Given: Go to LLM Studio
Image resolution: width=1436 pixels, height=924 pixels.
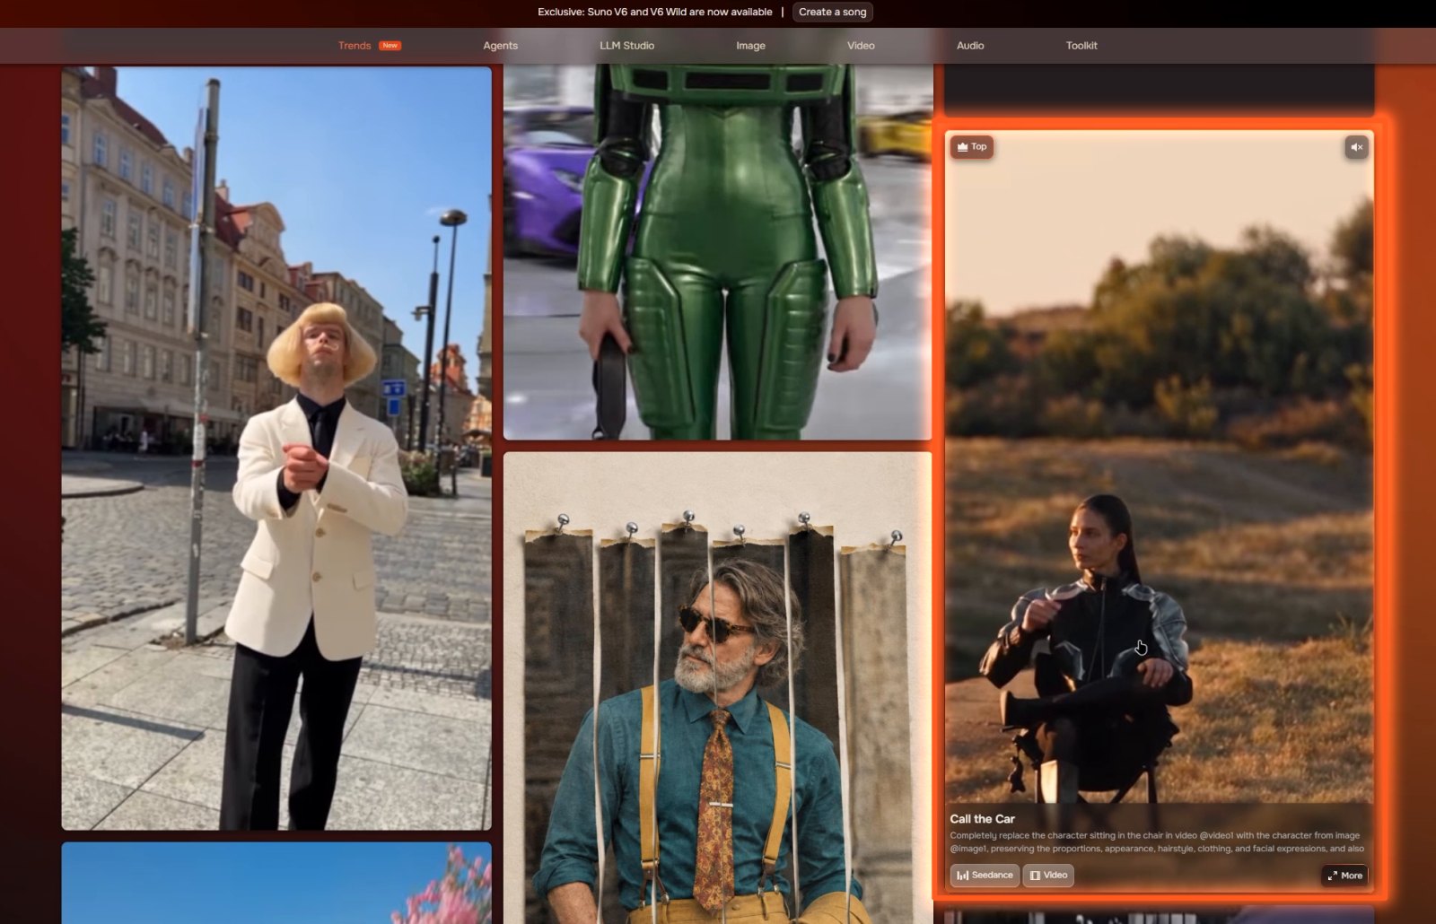Looking at the screenshot, I should (626, 46).
